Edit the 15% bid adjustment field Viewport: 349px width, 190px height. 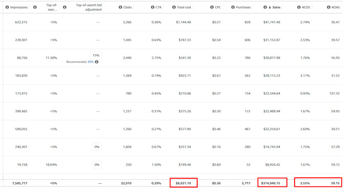point(96,55)
